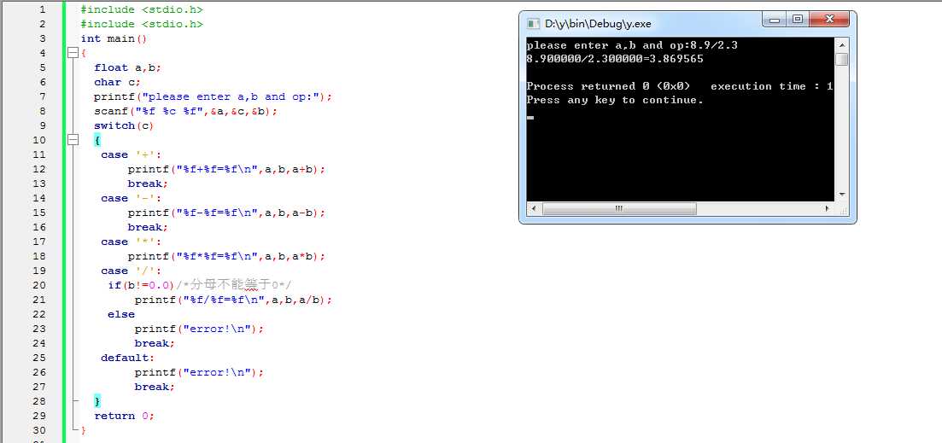Click the printf with a+b on line 12

[x=226, y=169]
